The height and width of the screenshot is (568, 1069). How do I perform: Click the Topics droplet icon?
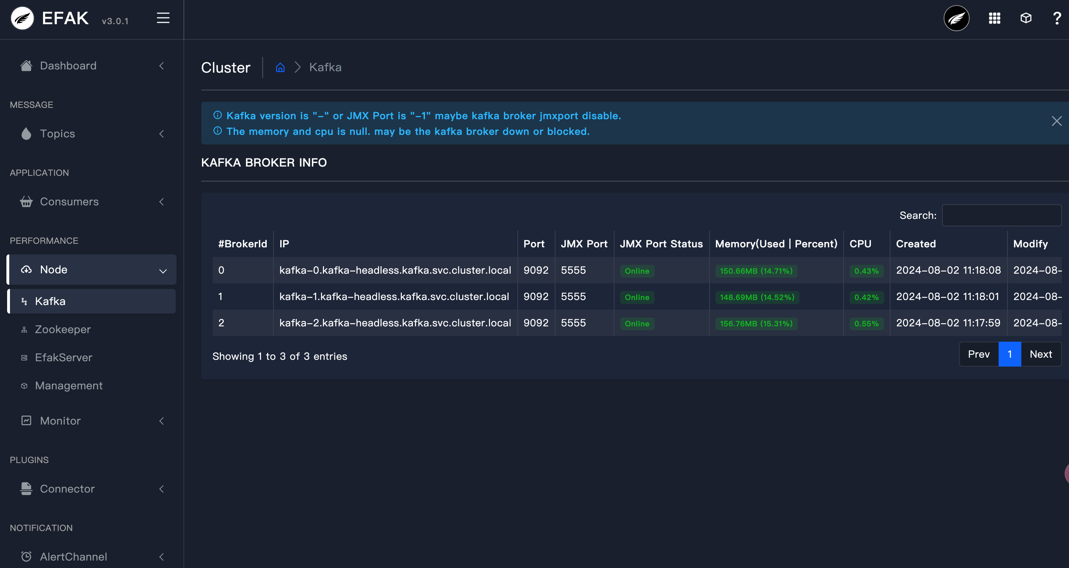[x=26, y=134]
